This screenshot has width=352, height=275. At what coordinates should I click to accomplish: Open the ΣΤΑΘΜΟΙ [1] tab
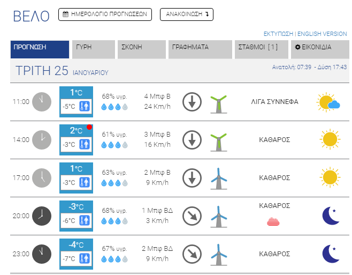(261, 47)
